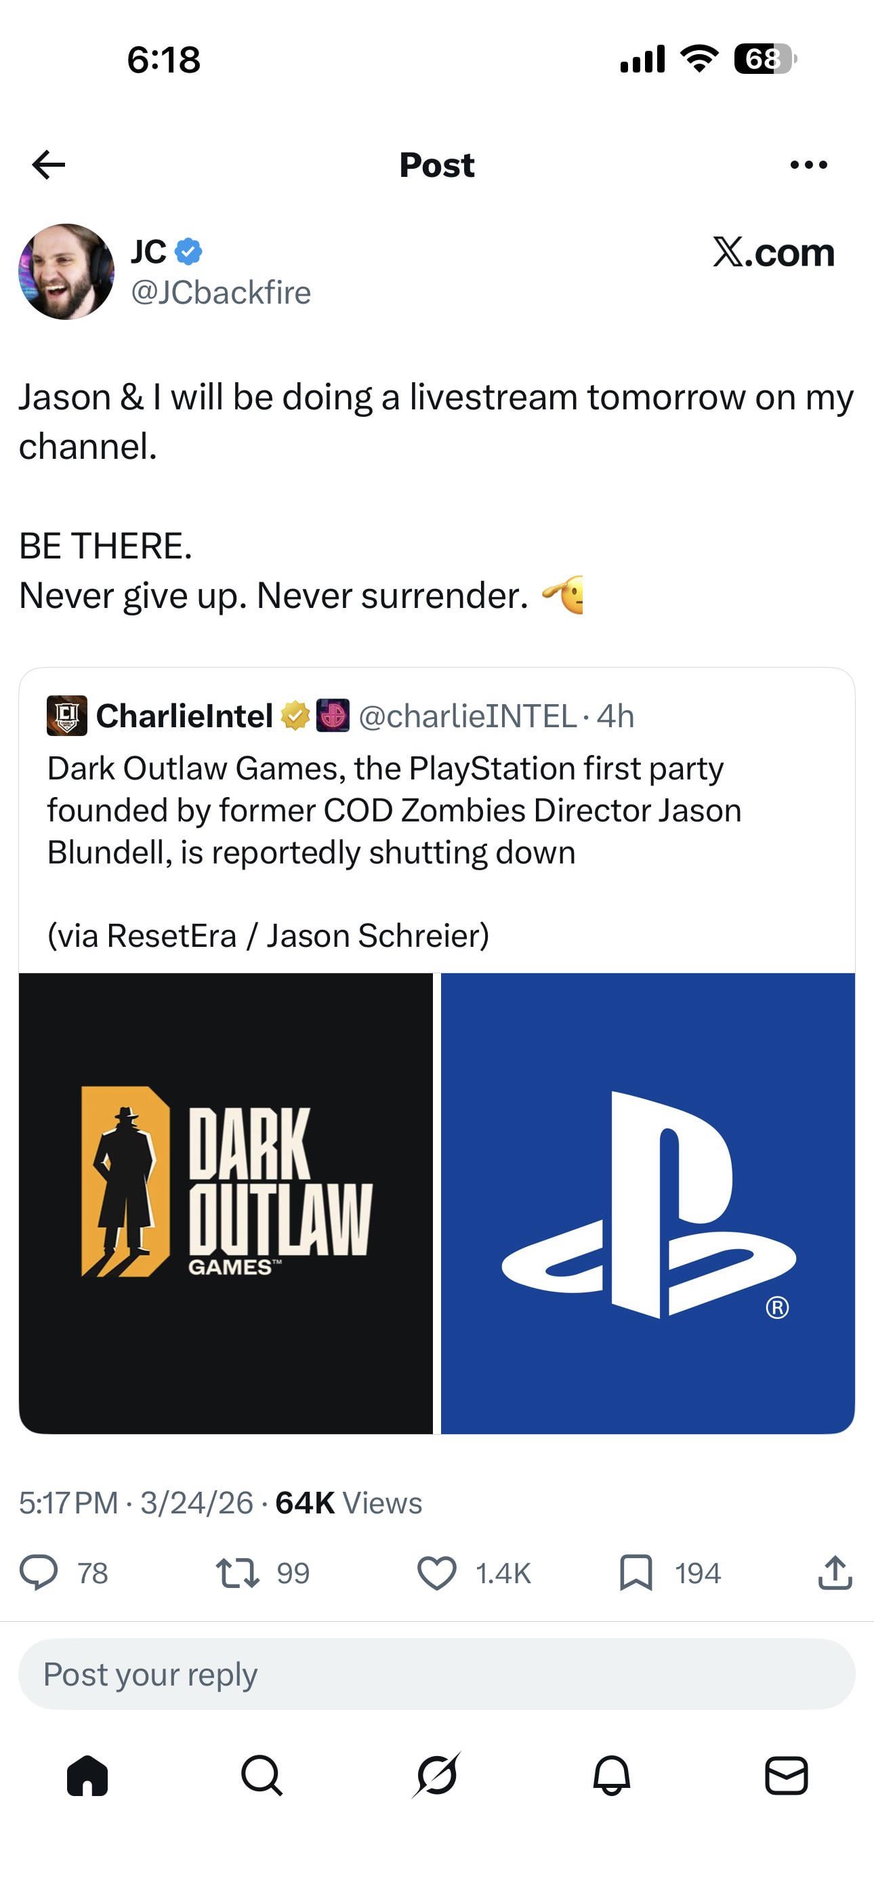Screen dimensions: 874x1895
Task: Open the quoted CharlieIntel post text
Action: click(394, 811)
